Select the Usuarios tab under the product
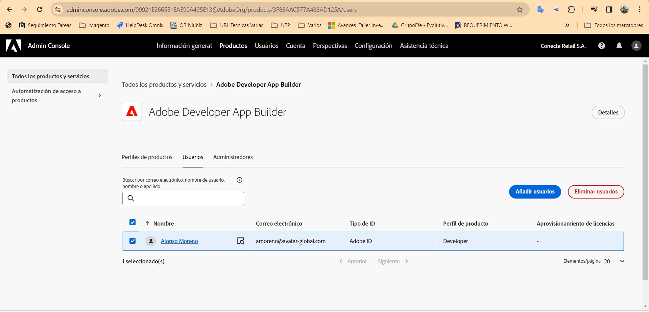The image size is (649, 312). [x=193, y=157]
